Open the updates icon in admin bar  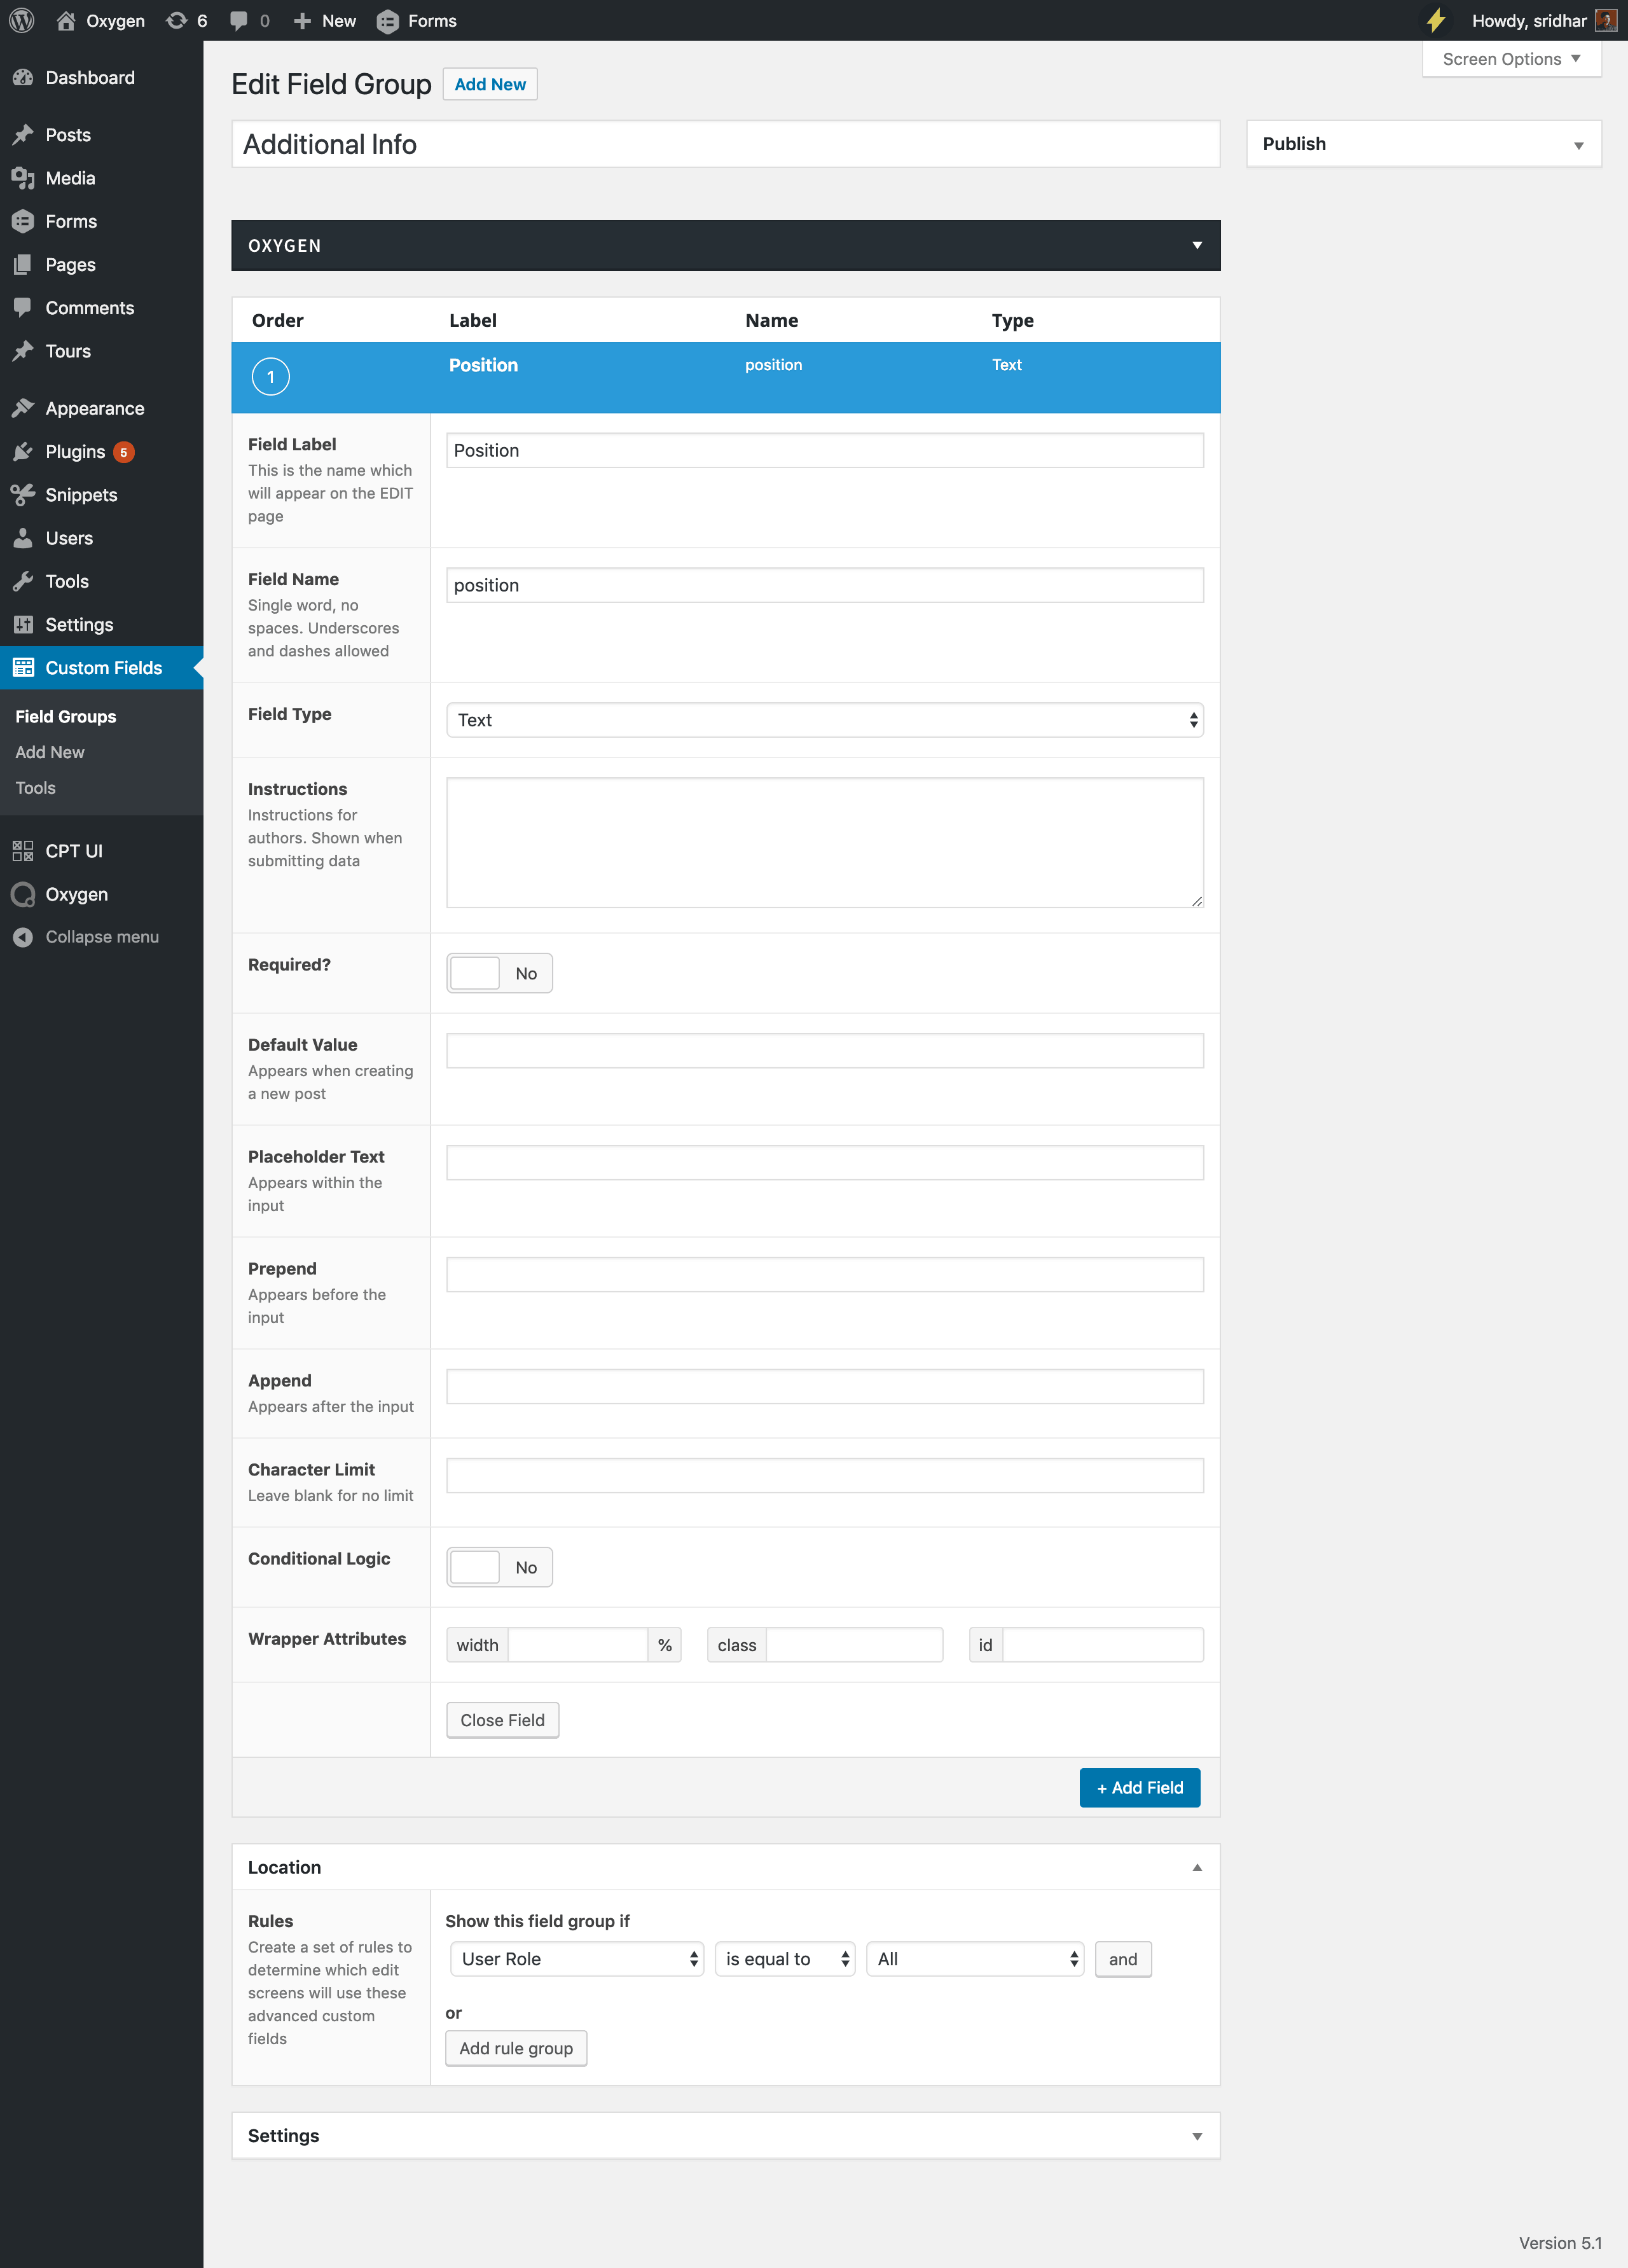(x=177, y=20)
